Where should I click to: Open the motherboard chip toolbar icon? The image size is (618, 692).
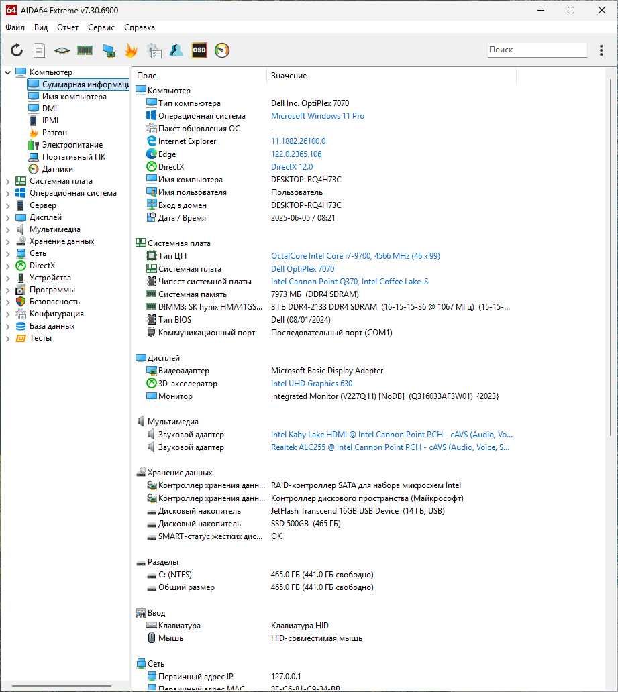[x=62, y=50]
